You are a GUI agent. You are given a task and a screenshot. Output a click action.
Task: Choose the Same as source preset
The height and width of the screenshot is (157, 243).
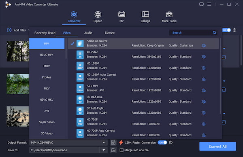(x=143, y=44)
